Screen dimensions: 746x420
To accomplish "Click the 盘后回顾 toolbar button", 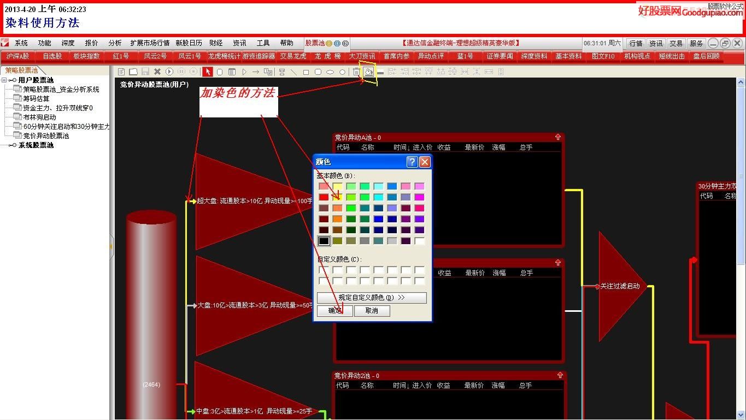I will 707,56.
